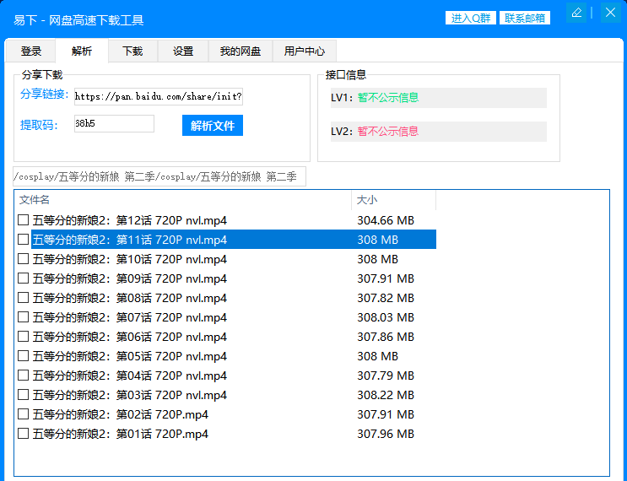Click the 304.66 MB size value
This screenshot has width=627, height=481.
tap(386, 220)
